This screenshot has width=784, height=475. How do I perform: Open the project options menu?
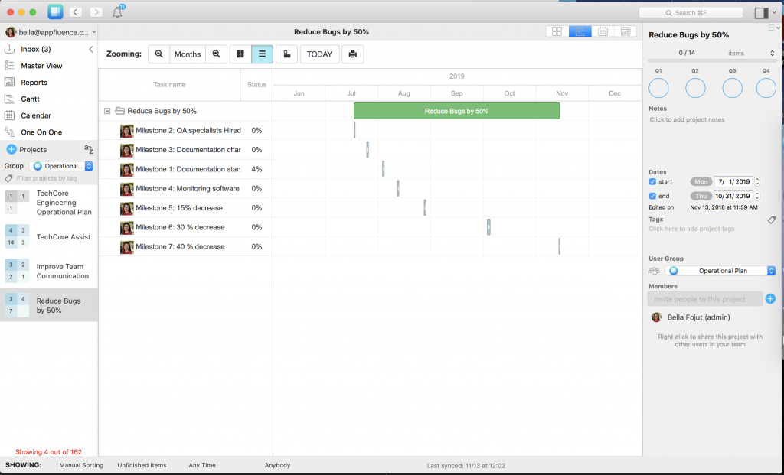coord(773,27)
